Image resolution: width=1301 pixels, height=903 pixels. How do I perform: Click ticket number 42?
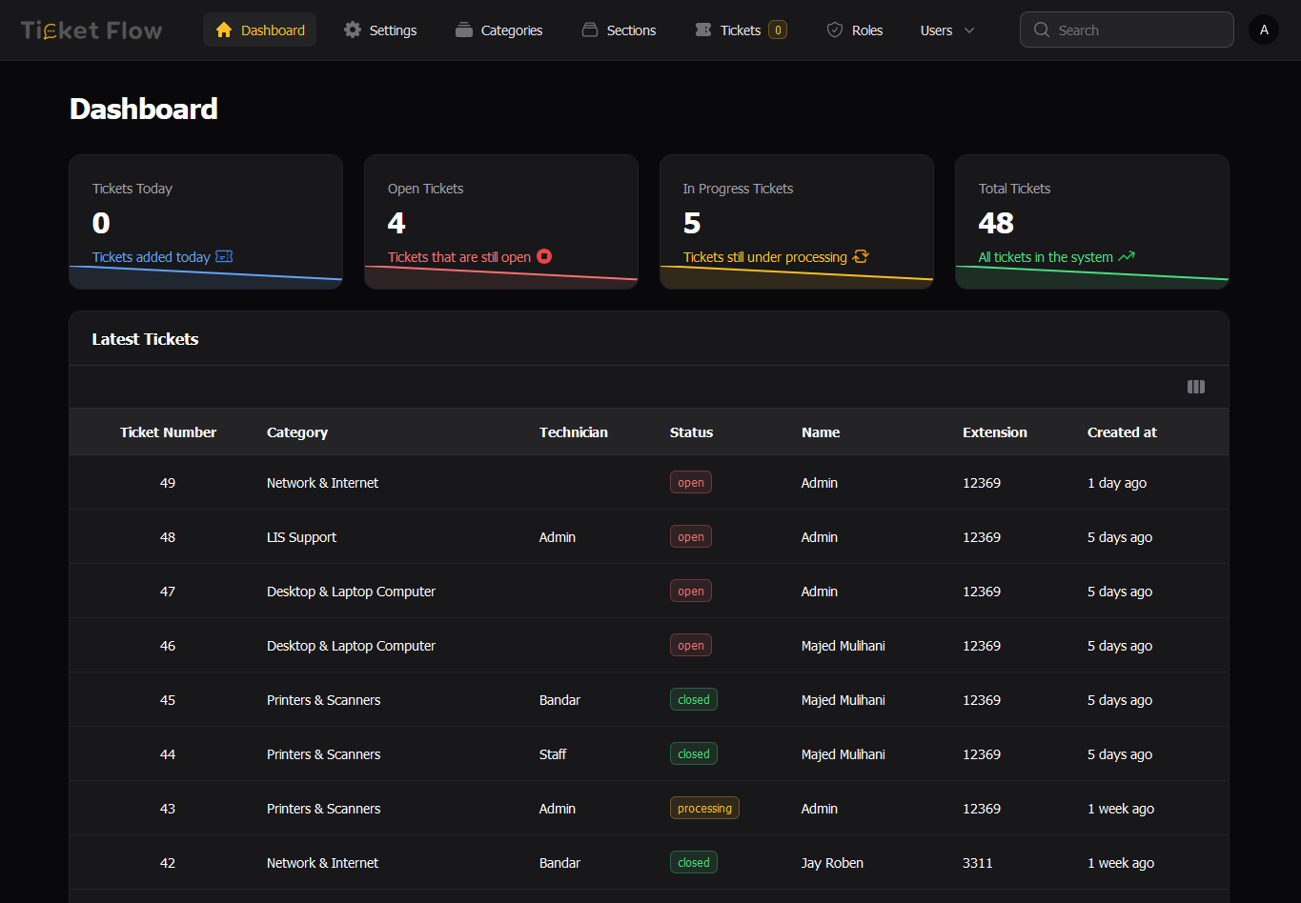pos(168,863)
